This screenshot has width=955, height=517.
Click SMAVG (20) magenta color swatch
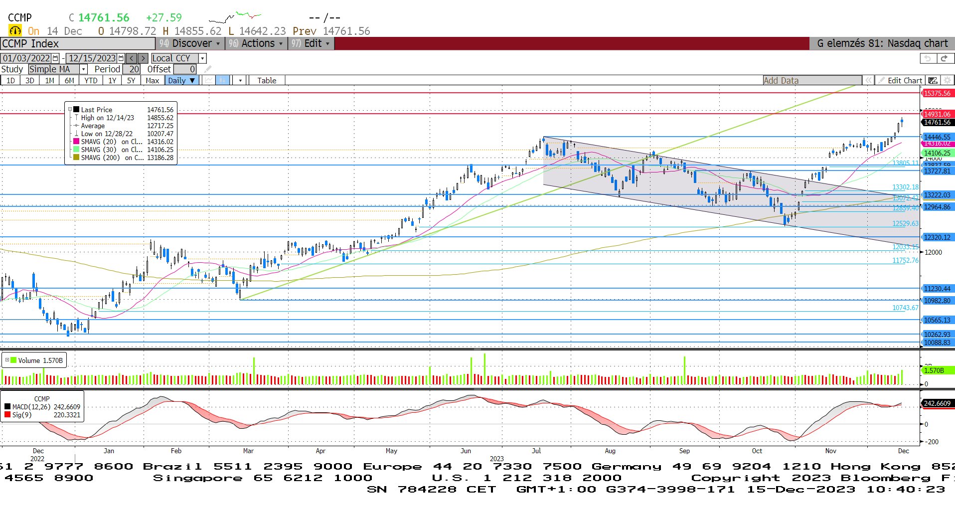click(76, 142)
